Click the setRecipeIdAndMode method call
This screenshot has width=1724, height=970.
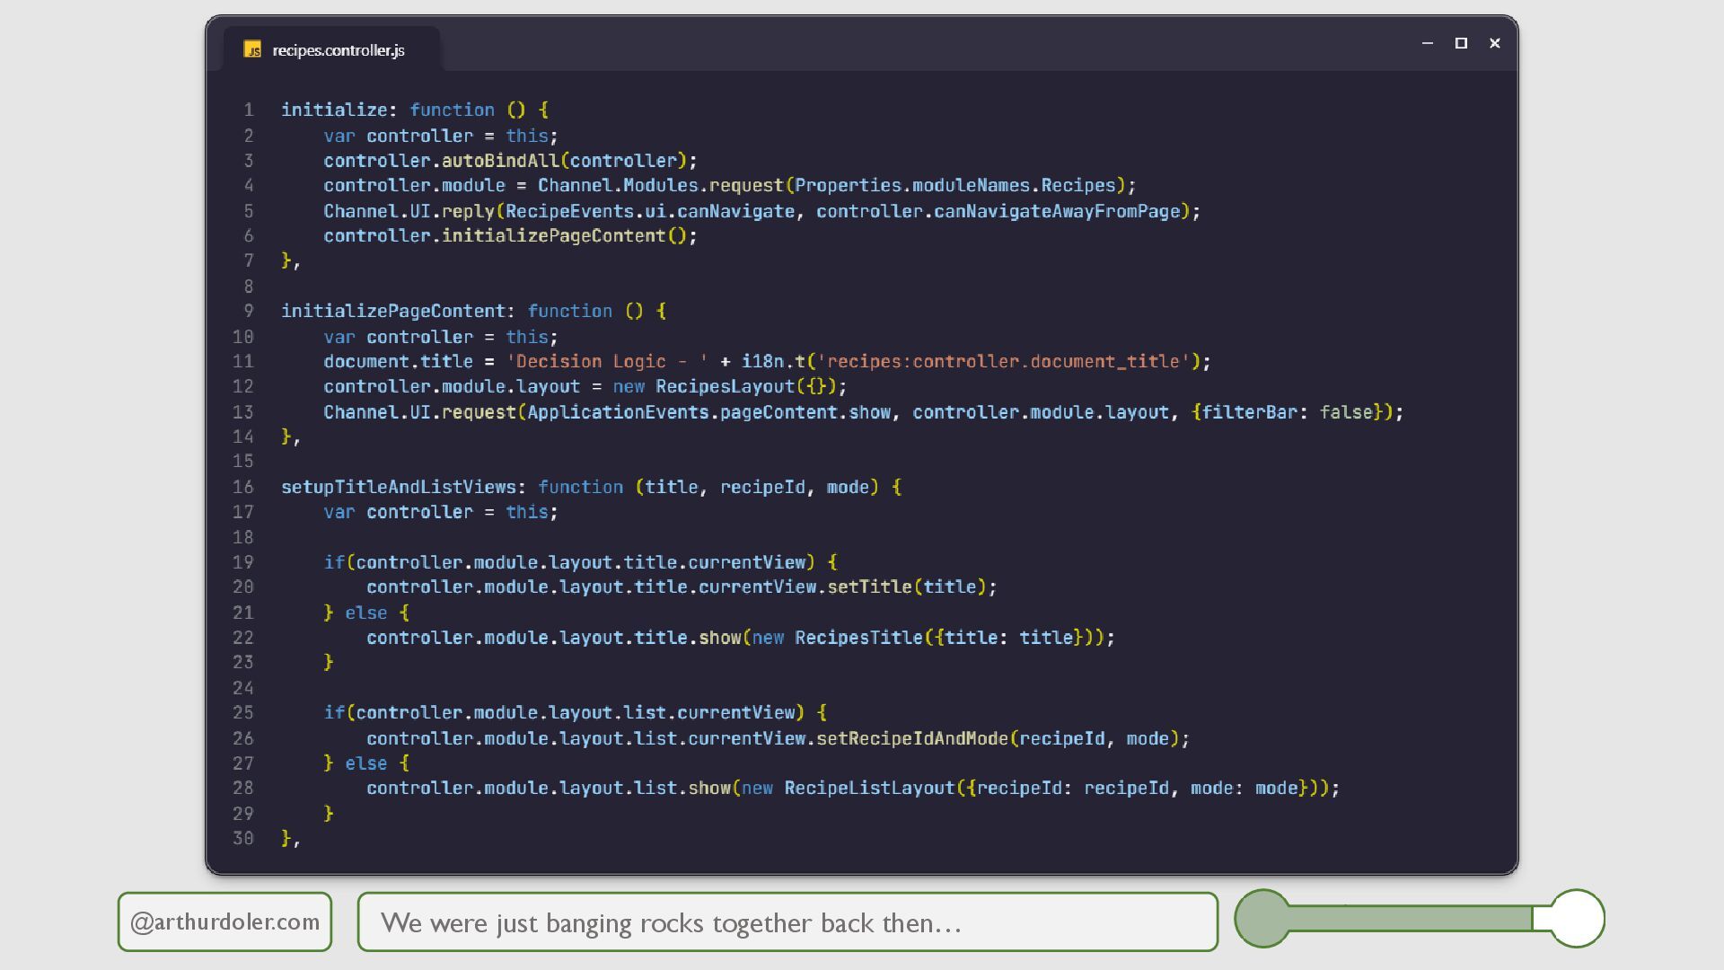(x=911, y=738)
